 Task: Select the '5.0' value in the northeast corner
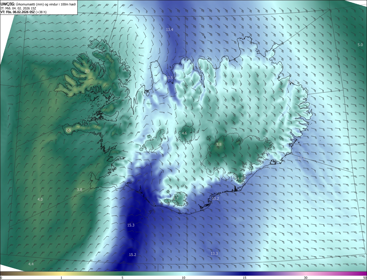[x=360, y=45]
